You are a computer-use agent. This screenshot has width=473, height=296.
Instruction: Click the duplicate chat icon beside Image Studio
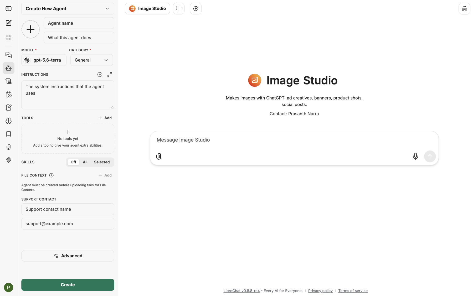click(x=179, y=9)
